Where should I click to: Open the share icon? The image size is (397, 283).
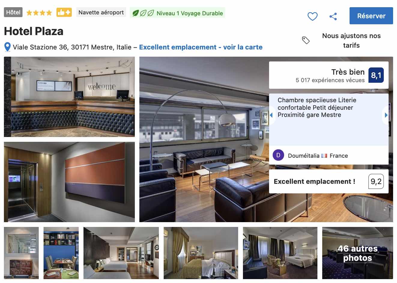(333, 16)
